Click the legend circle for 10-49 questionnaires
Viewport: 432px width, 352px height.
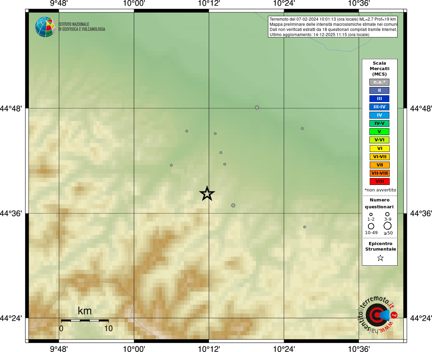(371, 226)
